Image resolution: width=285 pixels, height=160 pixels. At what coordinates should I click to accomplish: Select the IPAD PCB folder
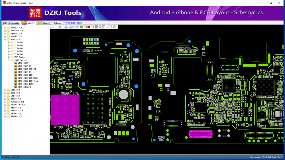point(15,93)
